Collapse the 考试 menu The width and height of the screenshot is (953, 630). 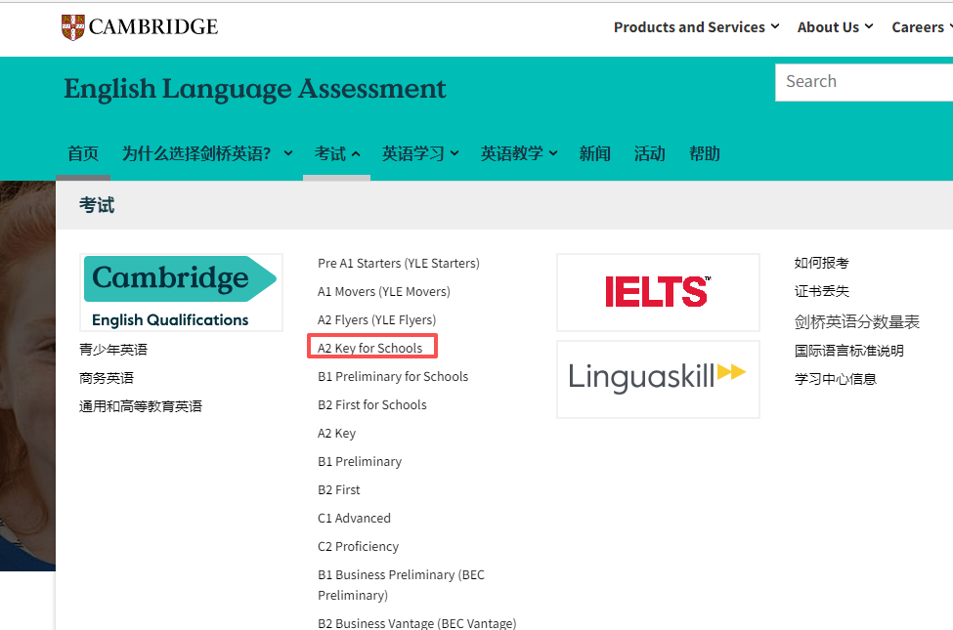[336, 153]
